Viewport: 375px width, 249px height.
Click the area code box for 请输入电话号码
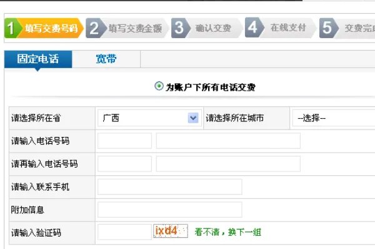(124, 141)
